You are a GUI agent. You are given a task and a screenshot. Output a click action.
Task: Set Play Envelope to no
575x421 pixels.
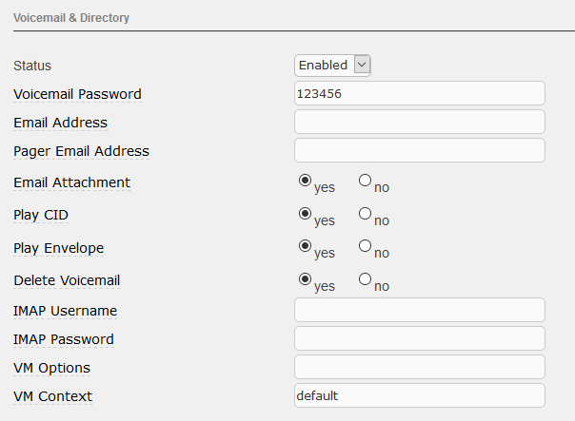(x=365, y=245)
